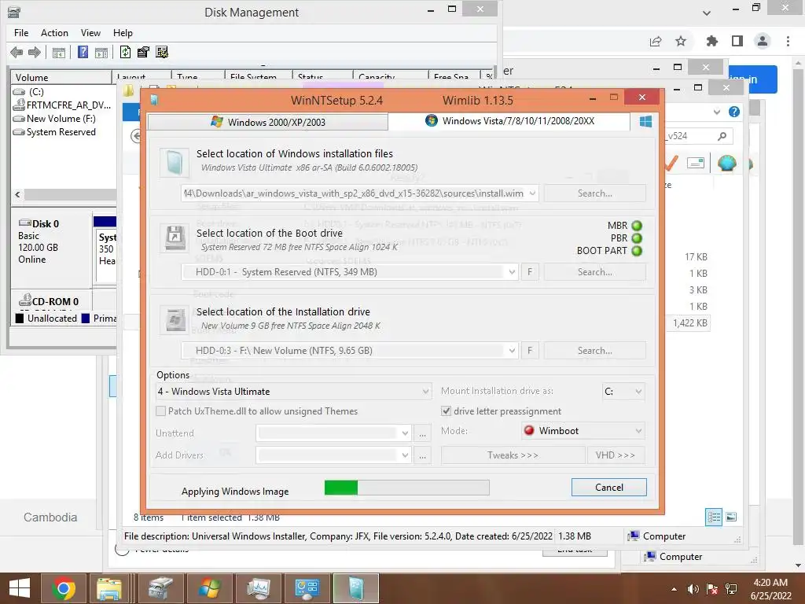Image resolution: width=805 pixels, height=604 pixels.
Task: Click Search button for installation files
Action: click(594, 193)
